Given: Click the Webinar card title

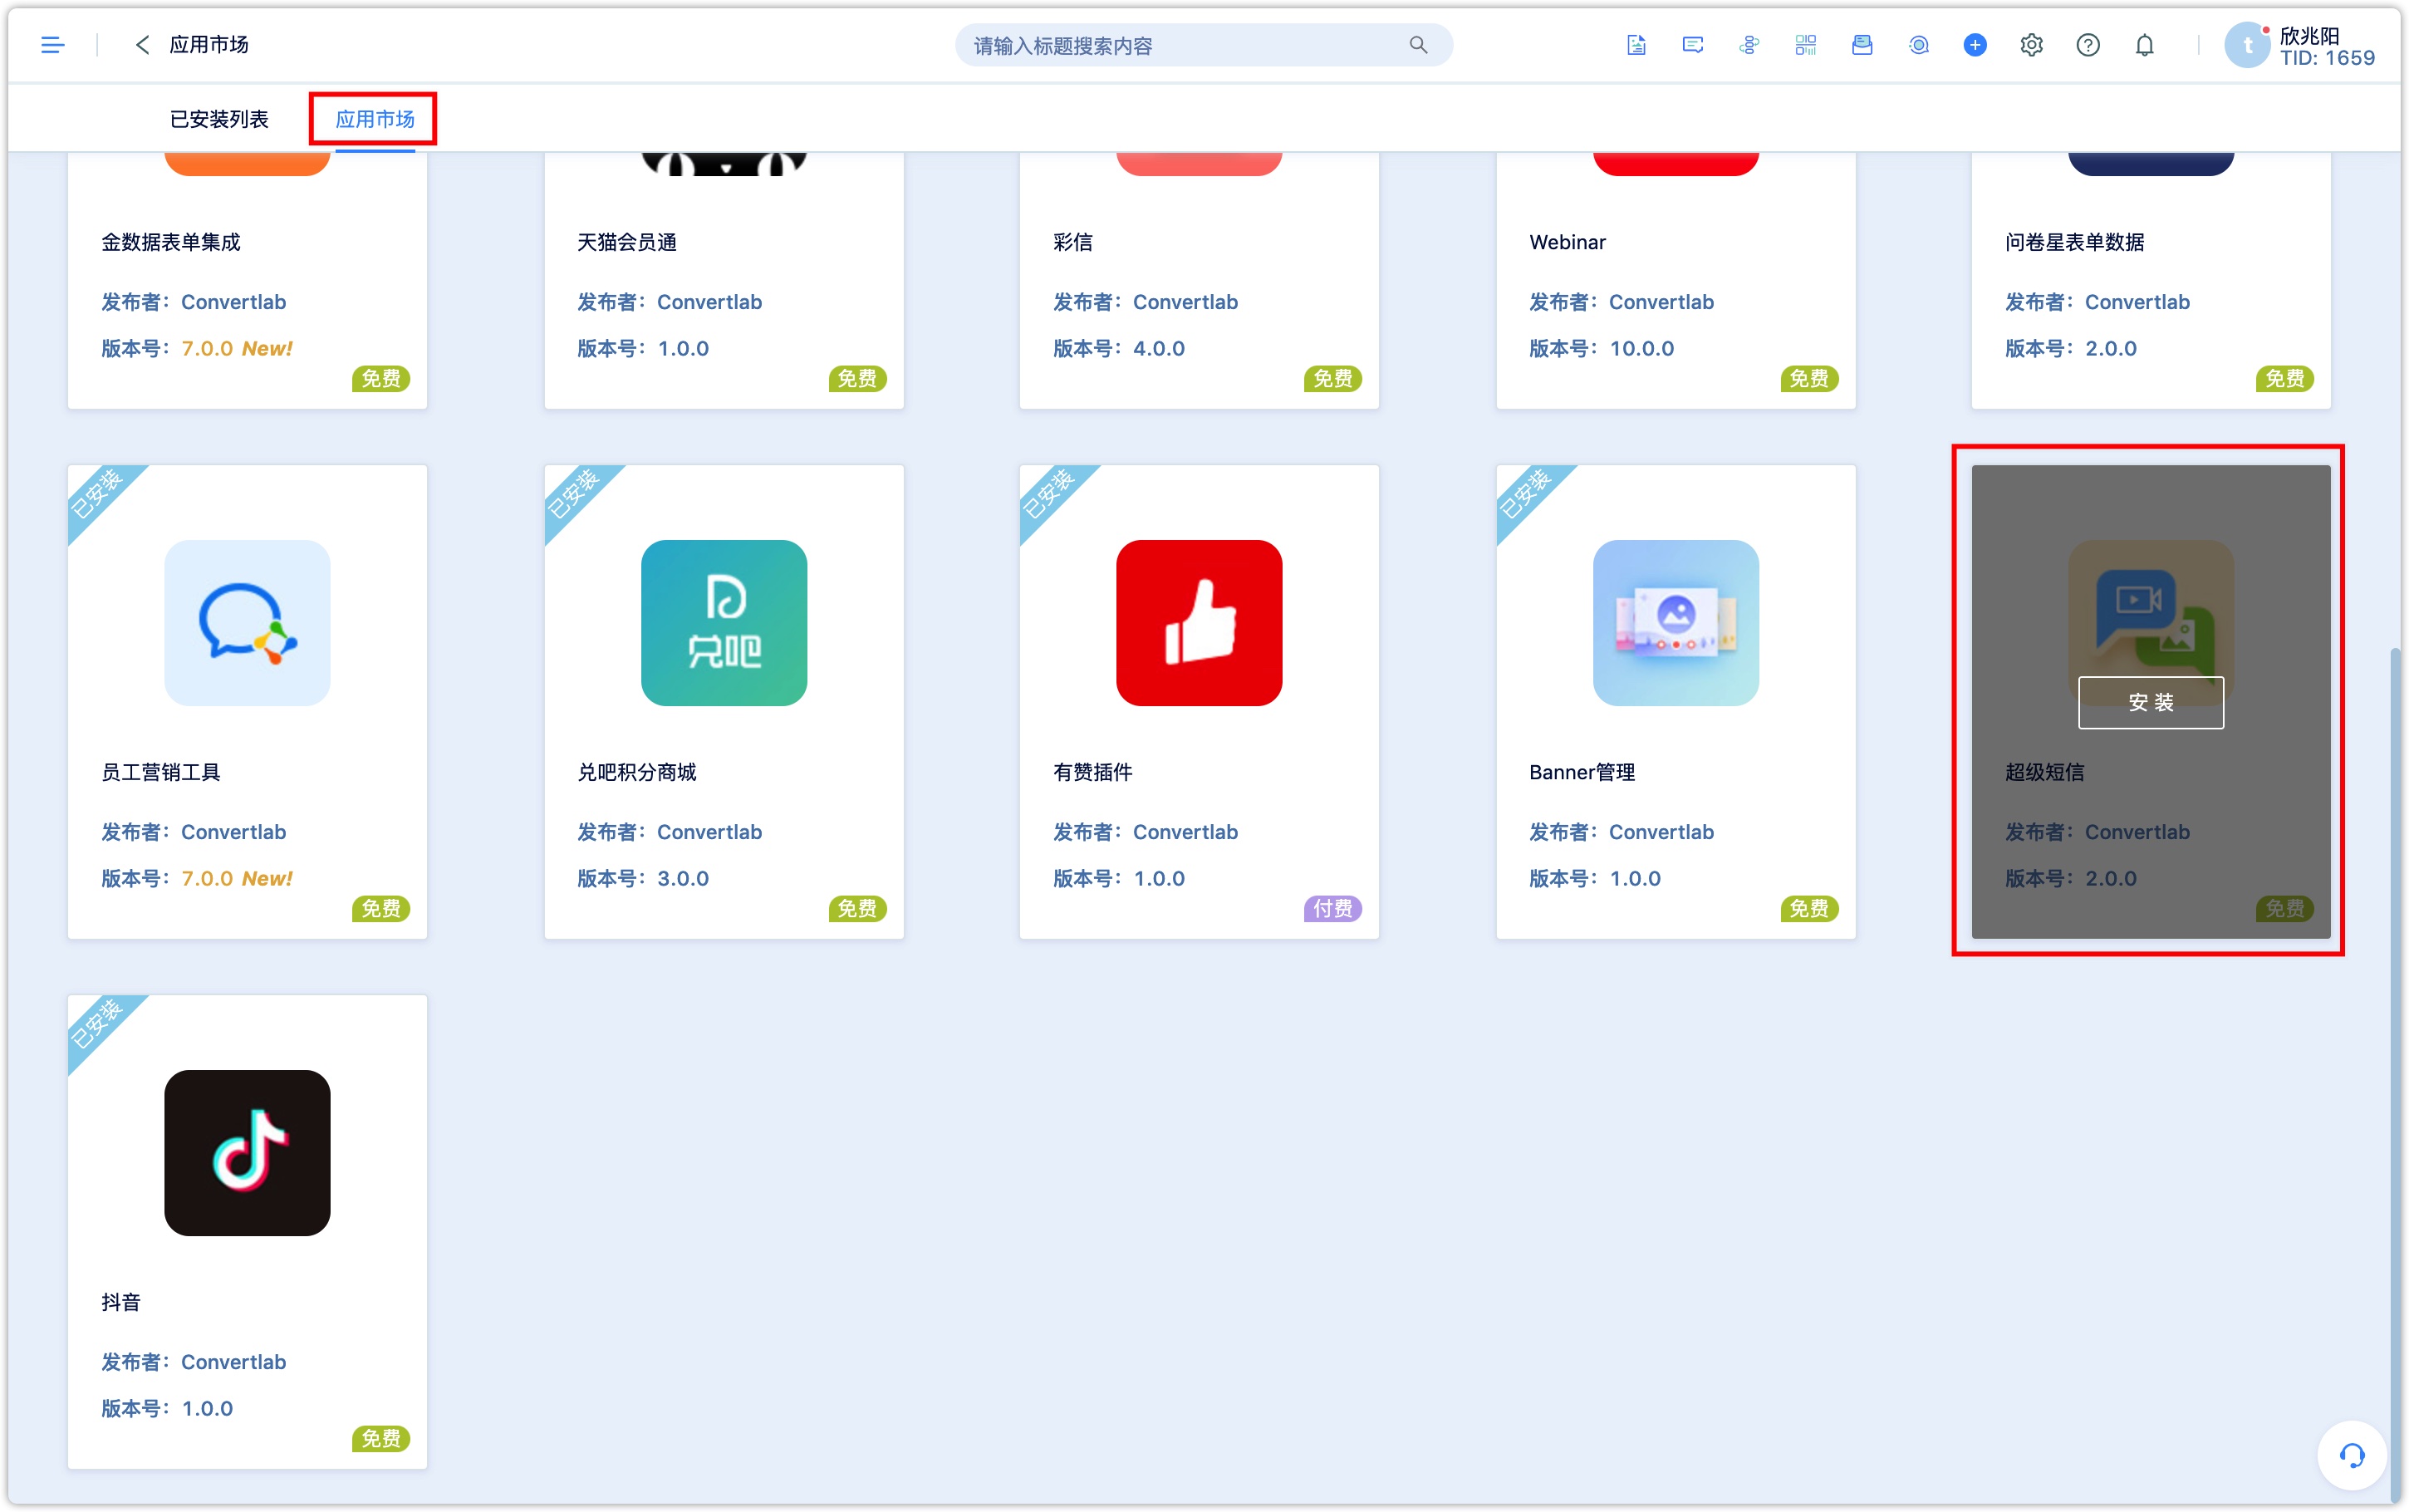Looking at the screenshot, I should point(1568,242).
